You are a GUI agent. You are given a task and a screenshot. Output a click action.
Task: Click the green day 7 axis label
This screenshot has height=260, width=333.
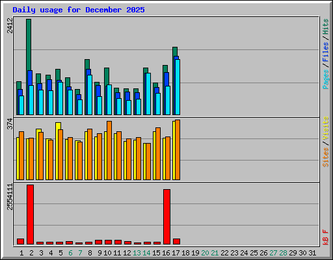tap(80, 253)
